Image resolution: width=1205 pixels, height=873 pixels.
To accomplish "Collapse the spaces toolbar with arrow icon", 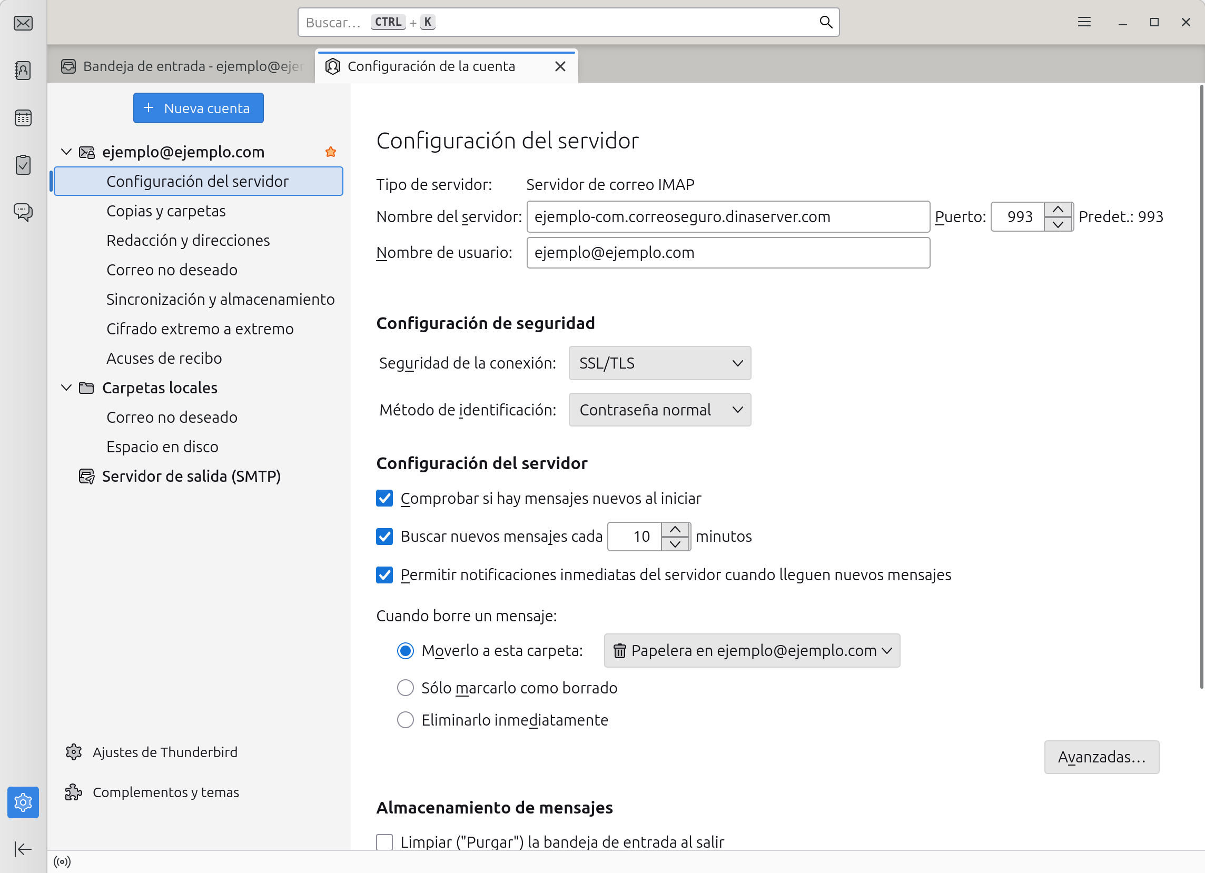I will point(23,849).
